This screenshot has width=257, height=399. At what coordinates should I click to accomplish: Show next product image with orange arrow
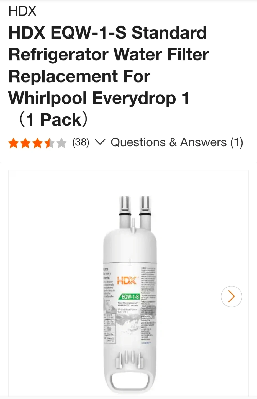click(x=232, y=296)
